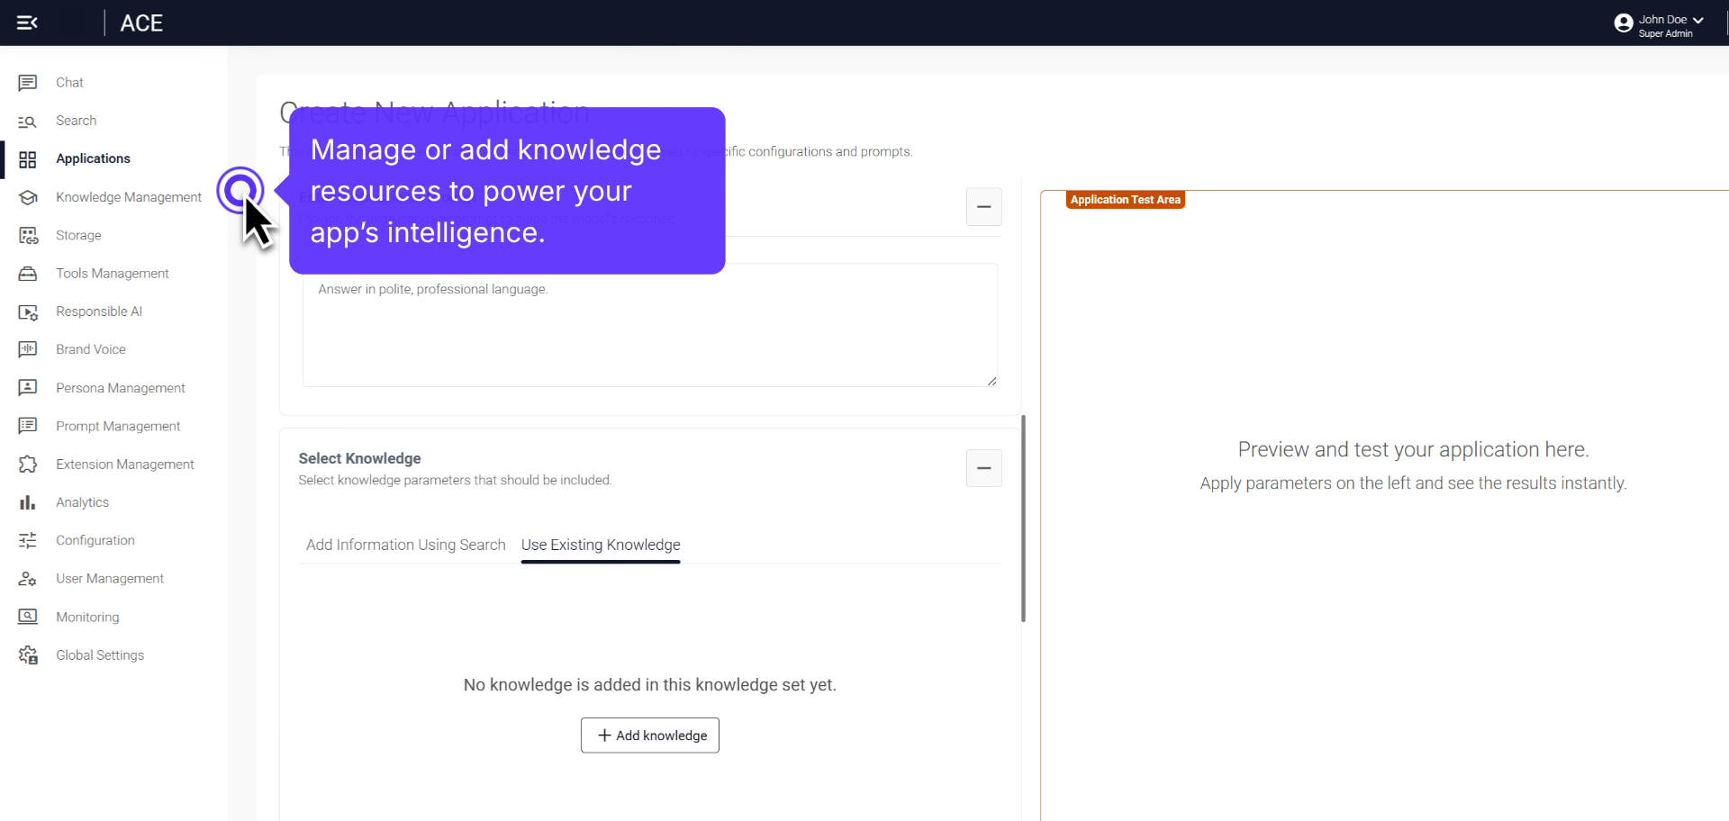Open the Monitoring section

87,616
